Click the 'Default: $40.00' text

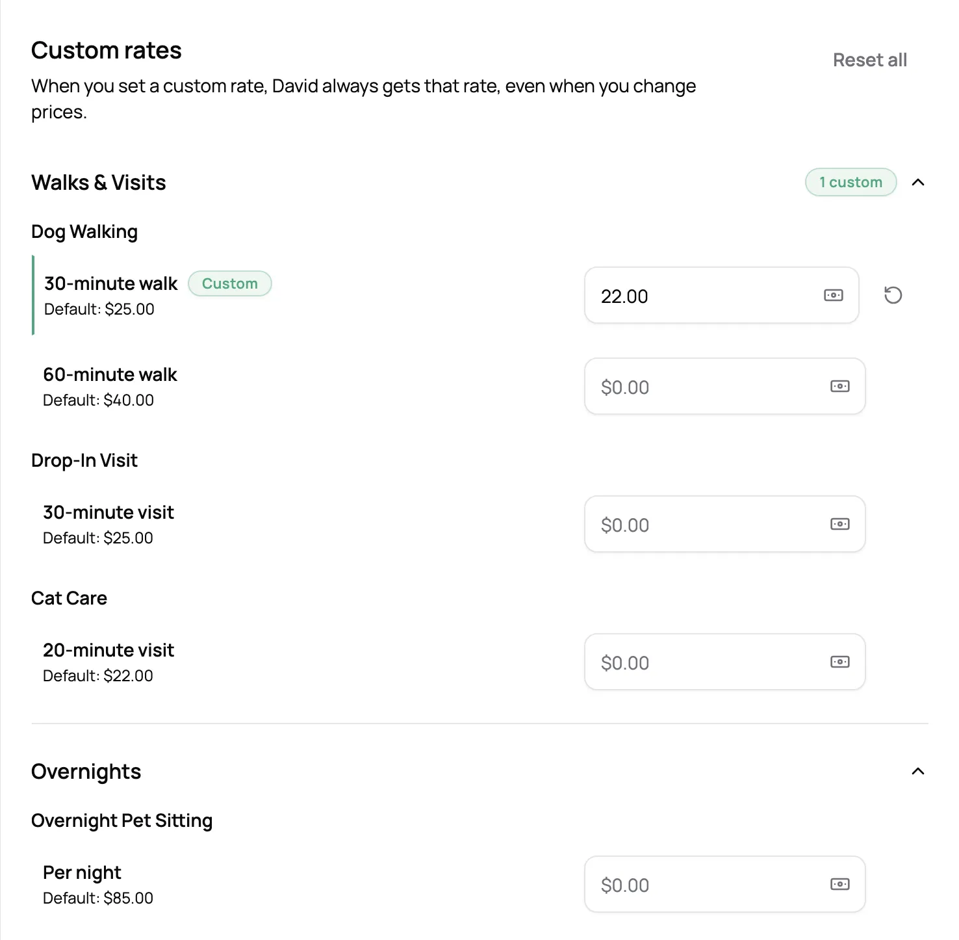click(x=99, y=400)
